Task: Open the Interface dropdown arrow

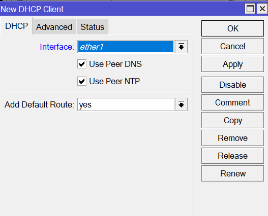Action: (181, 47)
